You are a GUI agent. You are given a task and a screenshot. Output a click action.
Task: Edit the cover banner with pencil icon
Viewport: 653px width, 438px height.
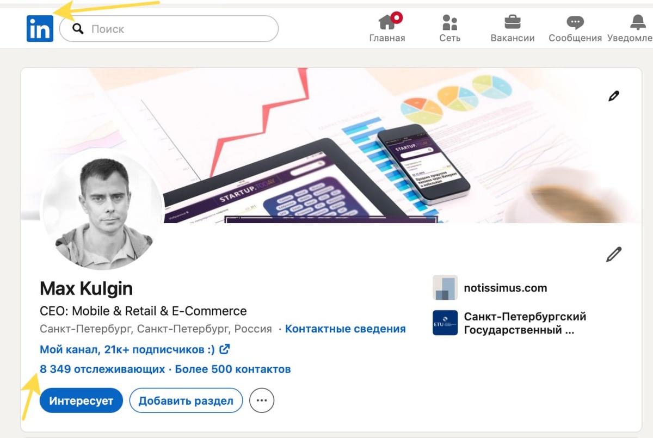coord(614,96)
